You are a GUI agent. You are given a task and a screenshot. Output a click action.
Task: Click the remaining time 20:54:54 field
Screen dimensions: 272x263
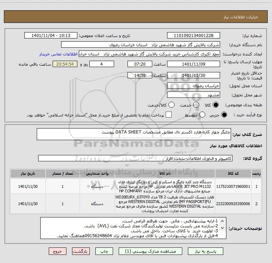point(65,64)
